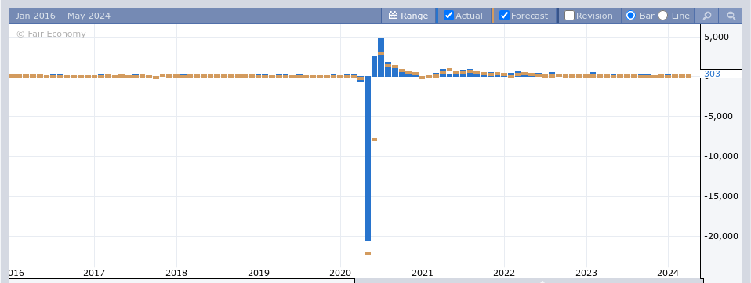This screenshot has height=283, width=751.
Task: Click the large negative blue bar in 2020
Action: click(x=368, y=158)
